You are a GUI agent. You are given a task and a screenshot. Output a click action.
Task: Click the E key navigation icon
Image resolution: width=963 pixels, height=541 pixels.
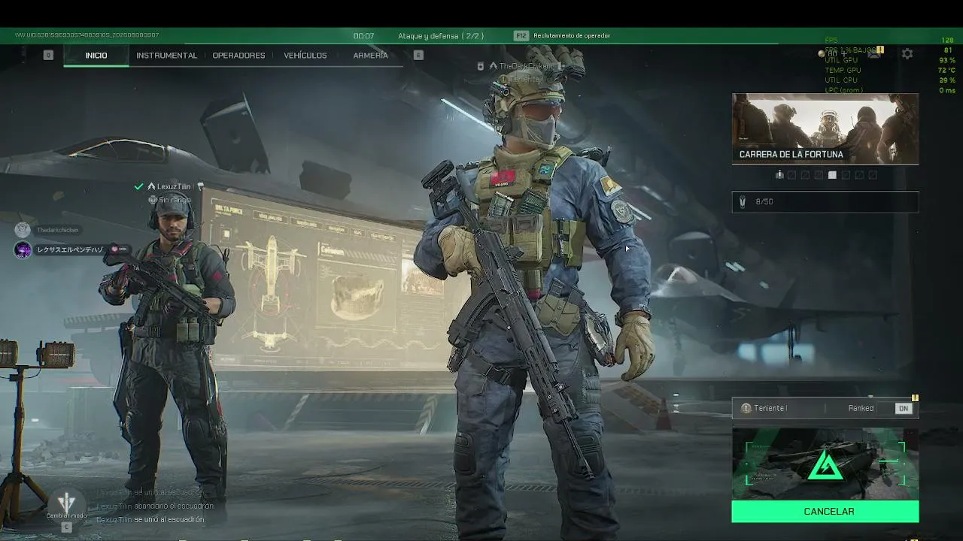click(418, 55)
